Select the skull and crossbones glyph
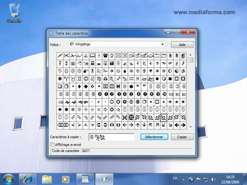 coord(92,71)
